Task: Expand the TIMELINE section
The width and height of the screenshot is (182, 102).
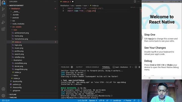Action: [13, 97]
